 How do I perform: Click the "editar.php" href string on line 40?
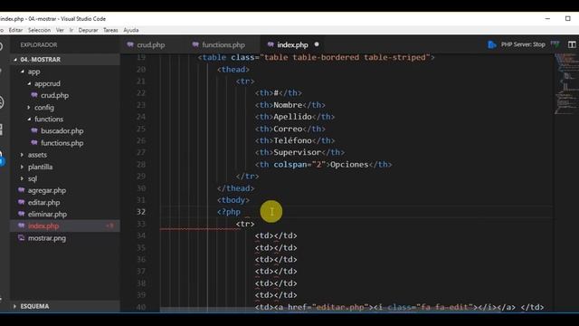tap(340, 307)
